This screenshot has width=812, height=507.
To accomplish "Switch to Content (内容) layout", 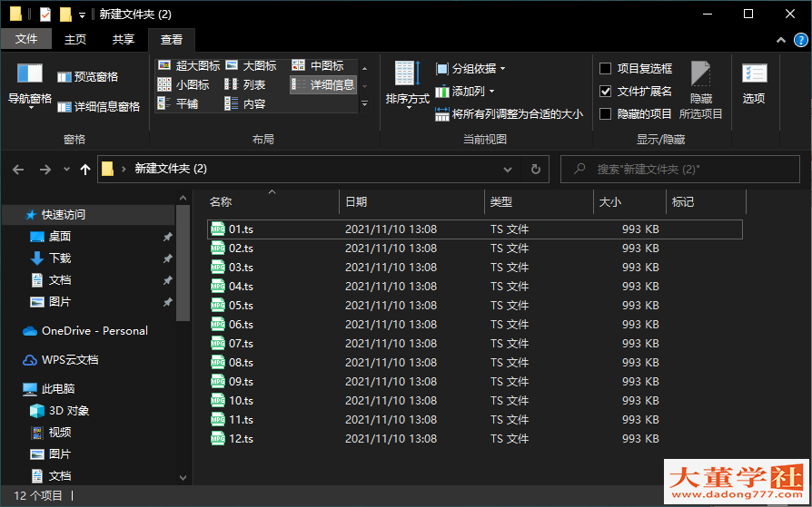I will pyautogui.click(x=245, y=103).
